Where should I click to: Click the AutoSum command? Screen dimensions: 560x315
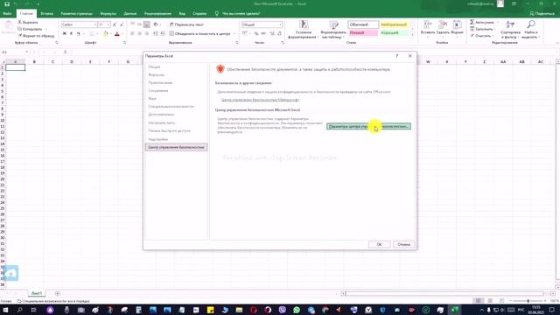coord(482,22)
